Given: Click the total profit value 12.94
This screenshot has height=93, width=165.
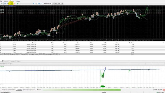Looking at the screenshot, I should (133, 54).
